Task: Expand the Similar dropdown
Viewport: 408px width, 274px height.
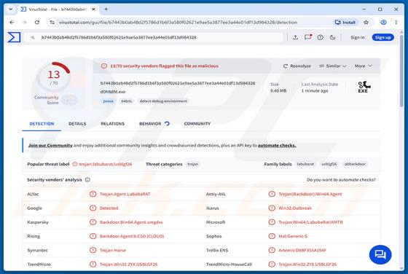Action: tap(332, 66)
